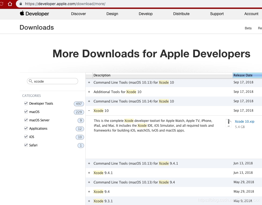Image resolution: width=262 pixels, height=205 pixels.
Task: Toggle the Applications category checkbox
Action: click(x=26, y=128)
